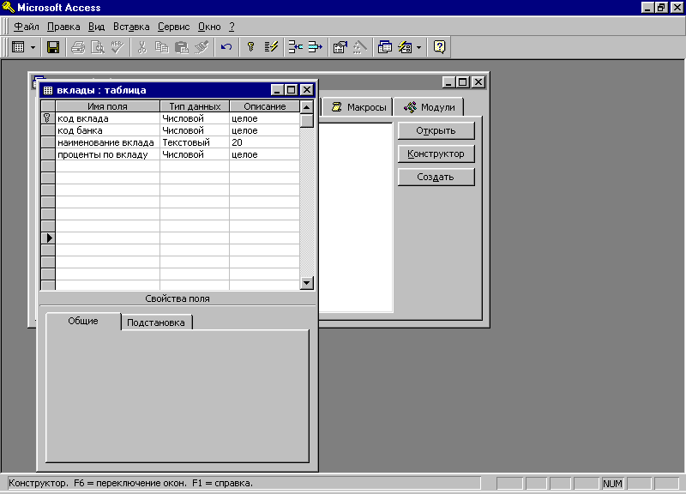Open the Сервис menu
686x494 pixels.
174,27
